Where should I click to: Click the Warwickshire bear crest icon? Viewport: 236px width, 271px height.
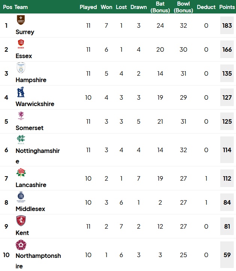(21, 92)
